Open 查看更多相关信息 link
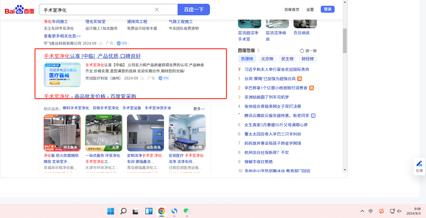This screenshot has width=426, height=218. (x=62, y=36)
